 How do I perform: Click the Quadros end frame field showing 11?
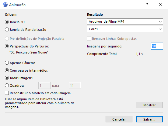pyautogui.click(x=75, y=86)
